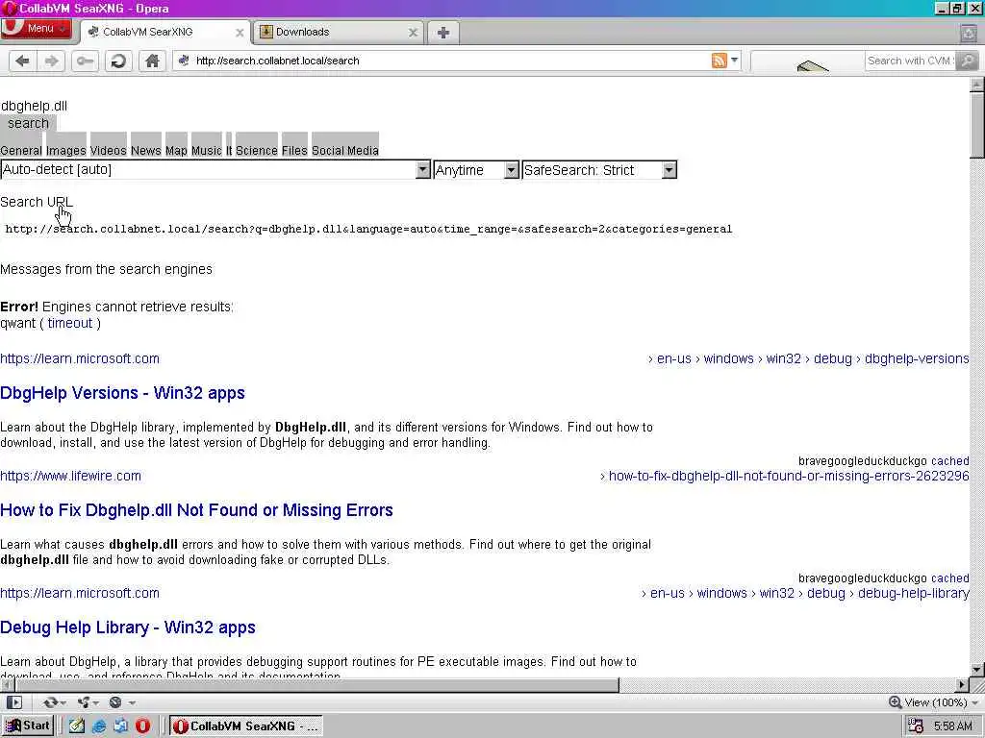Image resolution: width=985 pixels, height=738 pixels.
Task: Click vertical scrollbar down arrow
Action: 977,670
